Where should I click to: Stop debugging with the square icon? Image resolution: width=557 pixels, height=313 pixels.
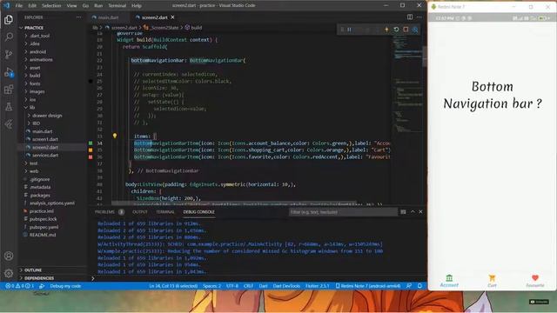tap(406, 30)
